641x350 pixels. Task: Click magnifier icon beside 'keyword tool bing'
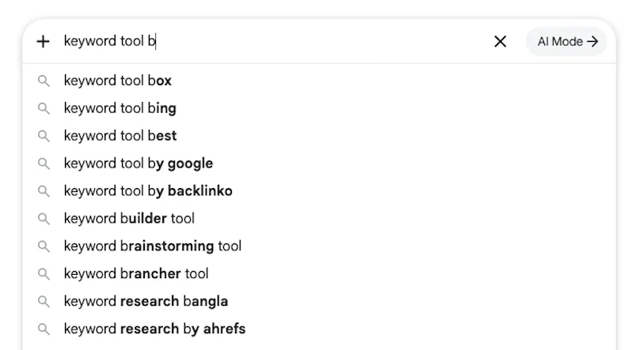coord(44,108)
